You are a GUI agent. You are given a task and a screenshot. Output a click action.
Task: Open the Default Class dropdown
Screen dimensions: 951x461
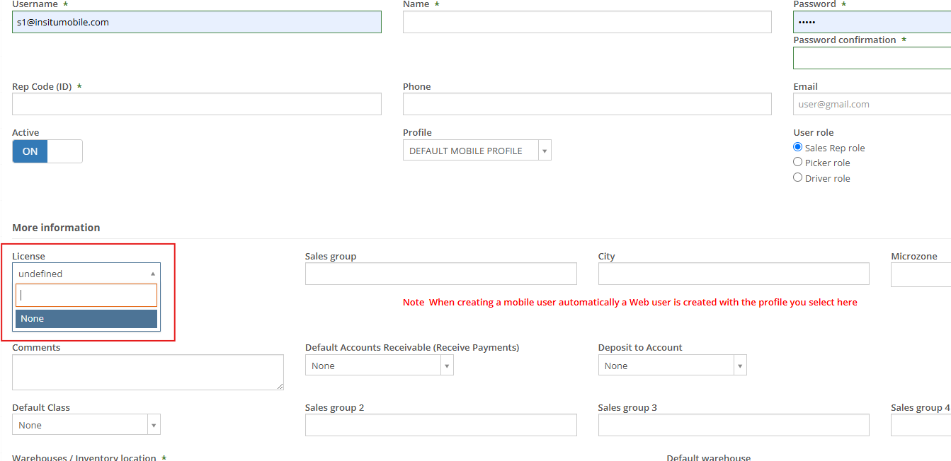point(86,425)
